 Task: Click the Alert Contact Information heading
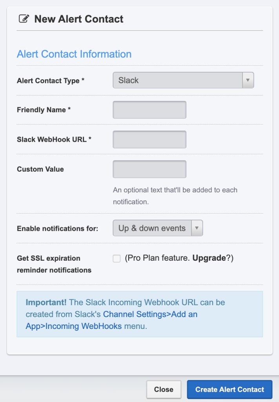(74, 54)
